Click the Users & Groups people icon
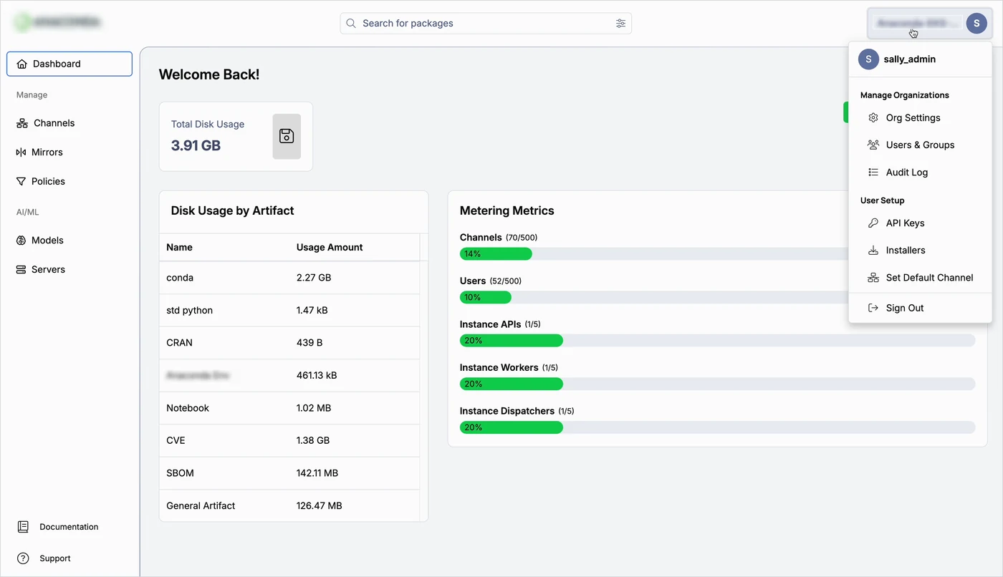 click(873, 145)
